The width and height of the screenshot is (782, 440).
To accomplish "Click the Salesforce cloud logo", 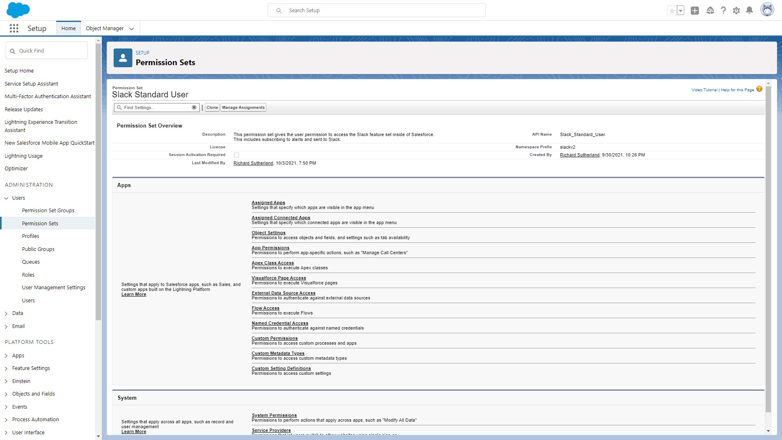I will [x=18, y=10].
